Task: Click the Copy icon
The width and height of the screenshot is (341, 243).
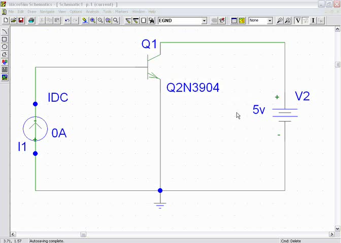Action: point(49,20)
